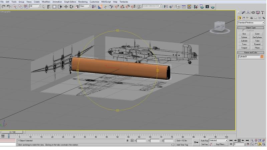Open the Modifiers menu

[x=46, y=2]
